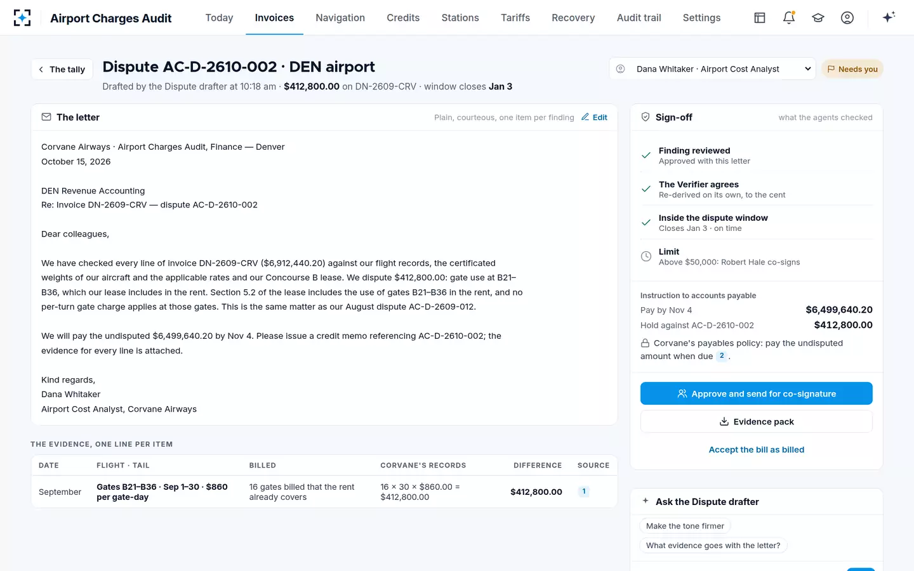Viewport: 914px width, 571px height.
Task: Approve and send for co-signature
Action: click(x=756, y=393)
